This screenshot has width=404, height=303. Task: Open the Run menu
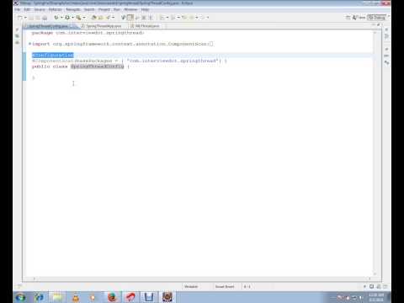117,9
